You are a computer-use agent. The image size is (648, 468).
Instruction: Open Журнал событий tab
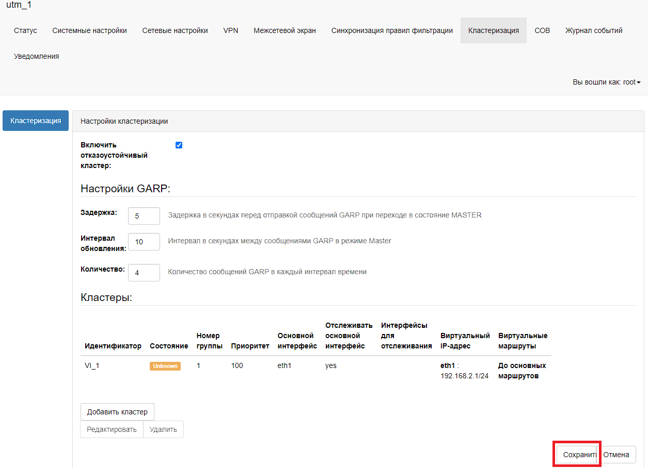point(594,30)
